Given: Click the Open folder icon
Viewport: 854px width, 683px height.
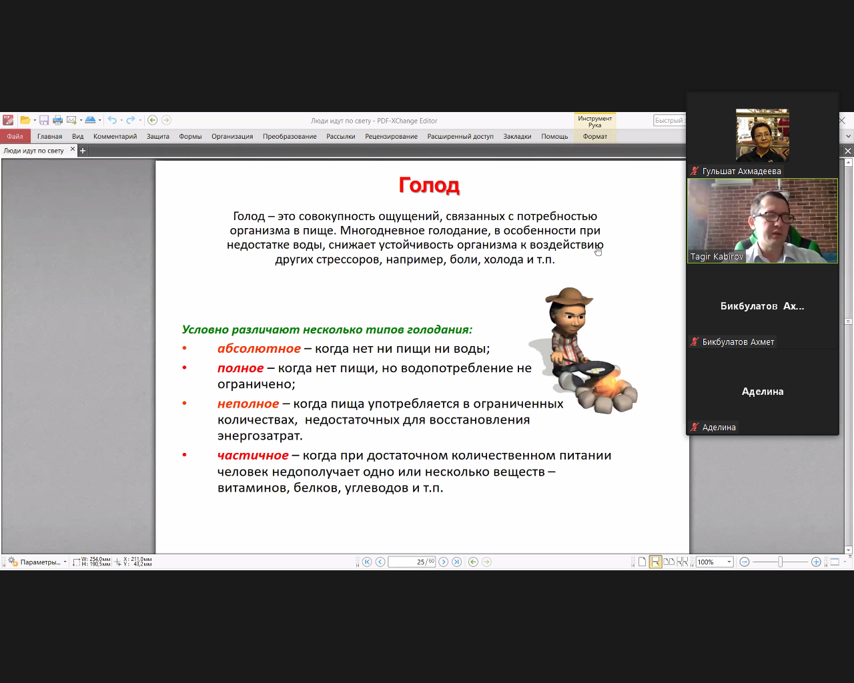Looking at the screenshot, I should tap(25, 120).
